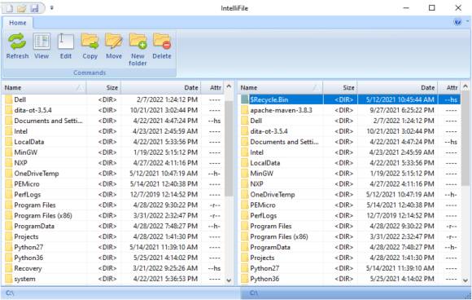Select NXP folder in left pane

click(114, 163)
